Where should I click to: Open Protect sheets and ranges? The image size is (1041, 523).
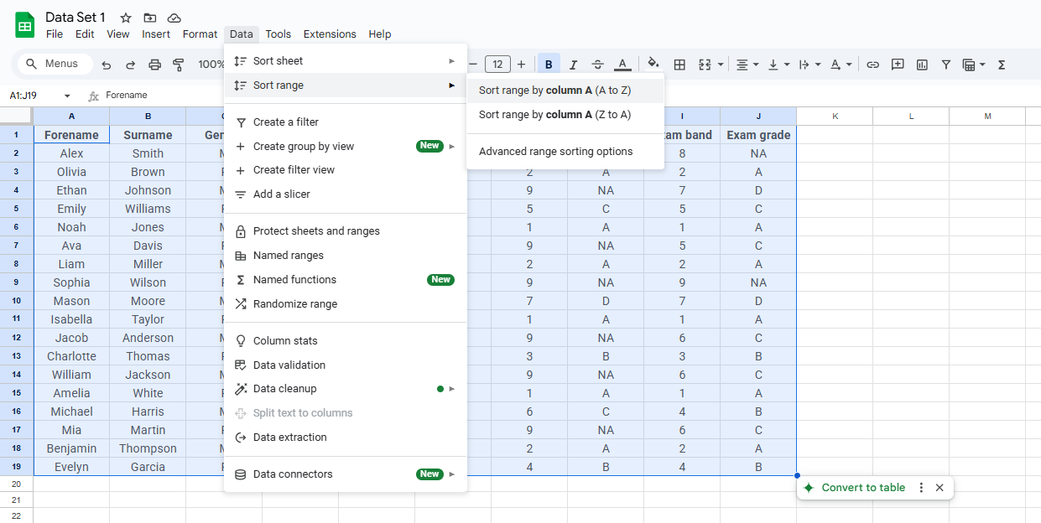pos(346,231)
